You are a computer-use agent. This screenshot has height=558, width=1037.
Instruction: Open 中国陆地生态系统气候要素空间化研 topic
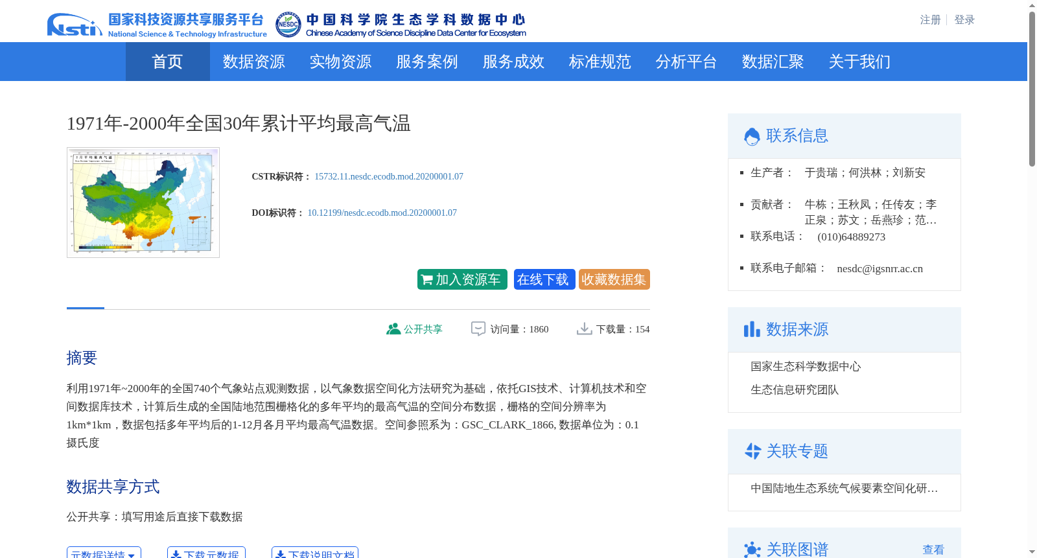[x=844, y=488]
